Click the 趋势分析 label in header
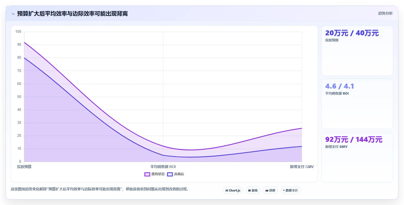 click(x=385, y=13)
